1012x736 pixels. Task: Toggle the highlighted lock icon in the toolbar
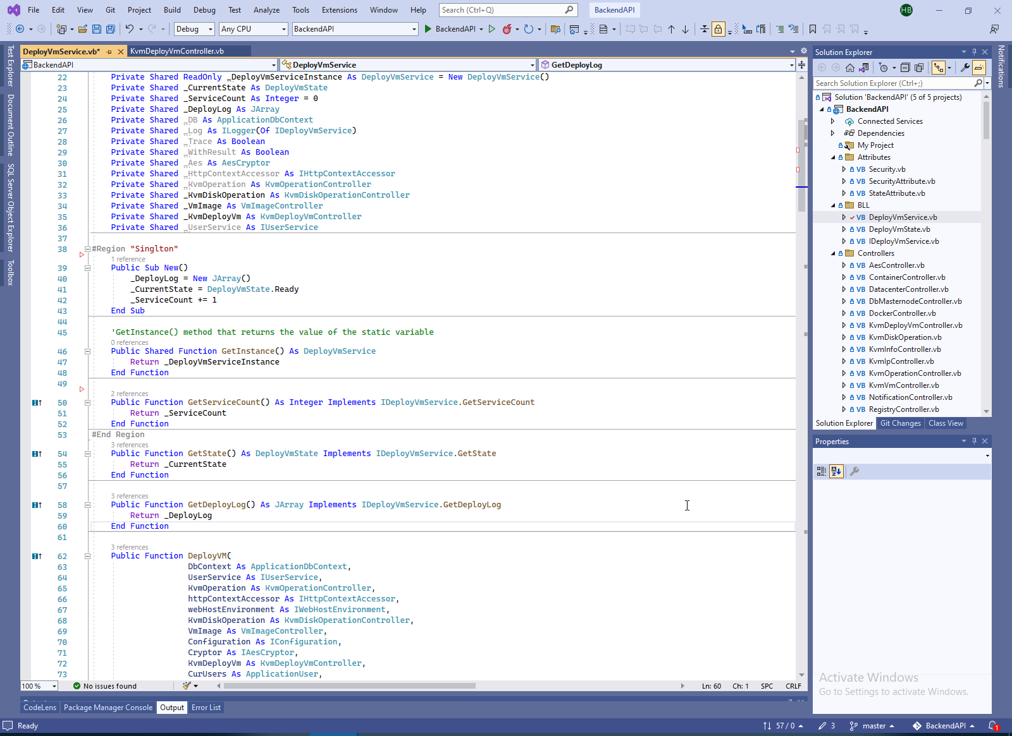point(719,29)
